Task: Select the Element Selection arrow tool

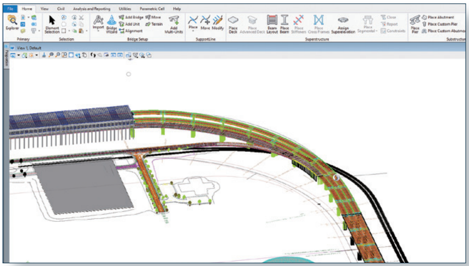Action: pos(52,24)
